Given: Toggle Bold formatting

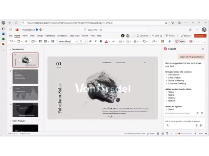Looking at the screenshot, I should tap(101, 41).
